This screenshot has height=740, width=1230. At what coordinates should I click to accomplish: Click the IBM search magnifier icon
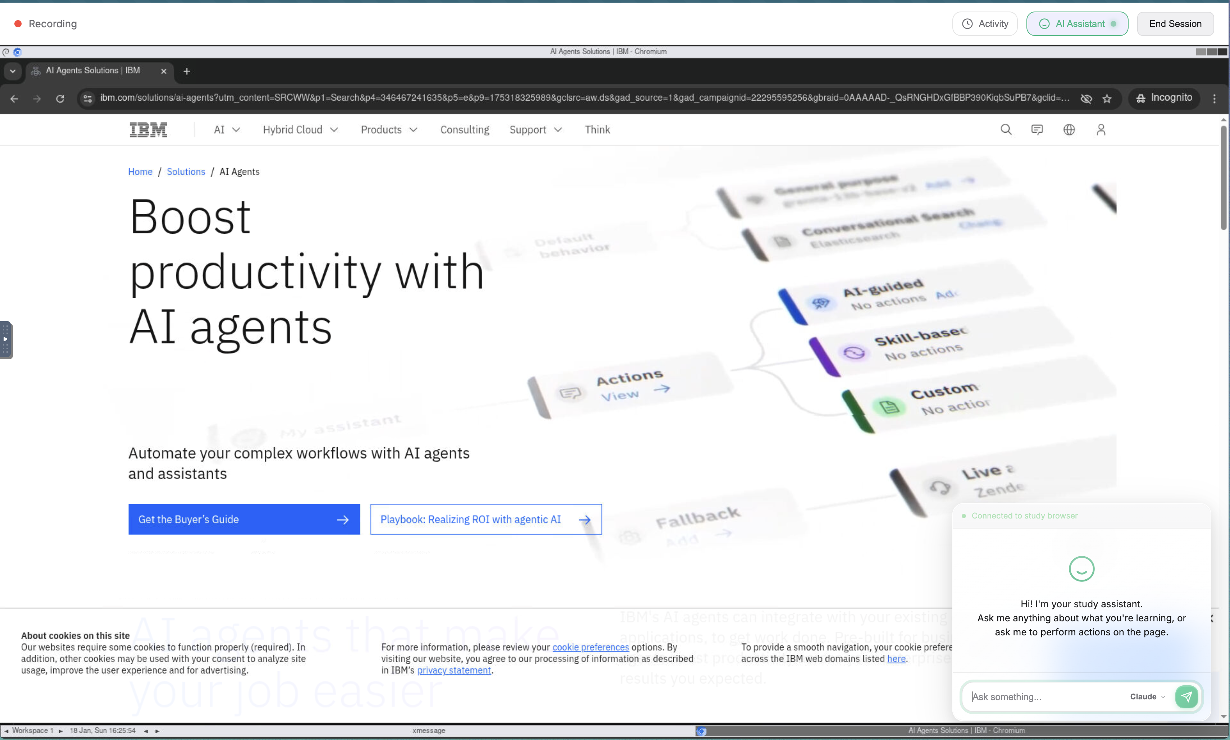[x=1006, y=130]
